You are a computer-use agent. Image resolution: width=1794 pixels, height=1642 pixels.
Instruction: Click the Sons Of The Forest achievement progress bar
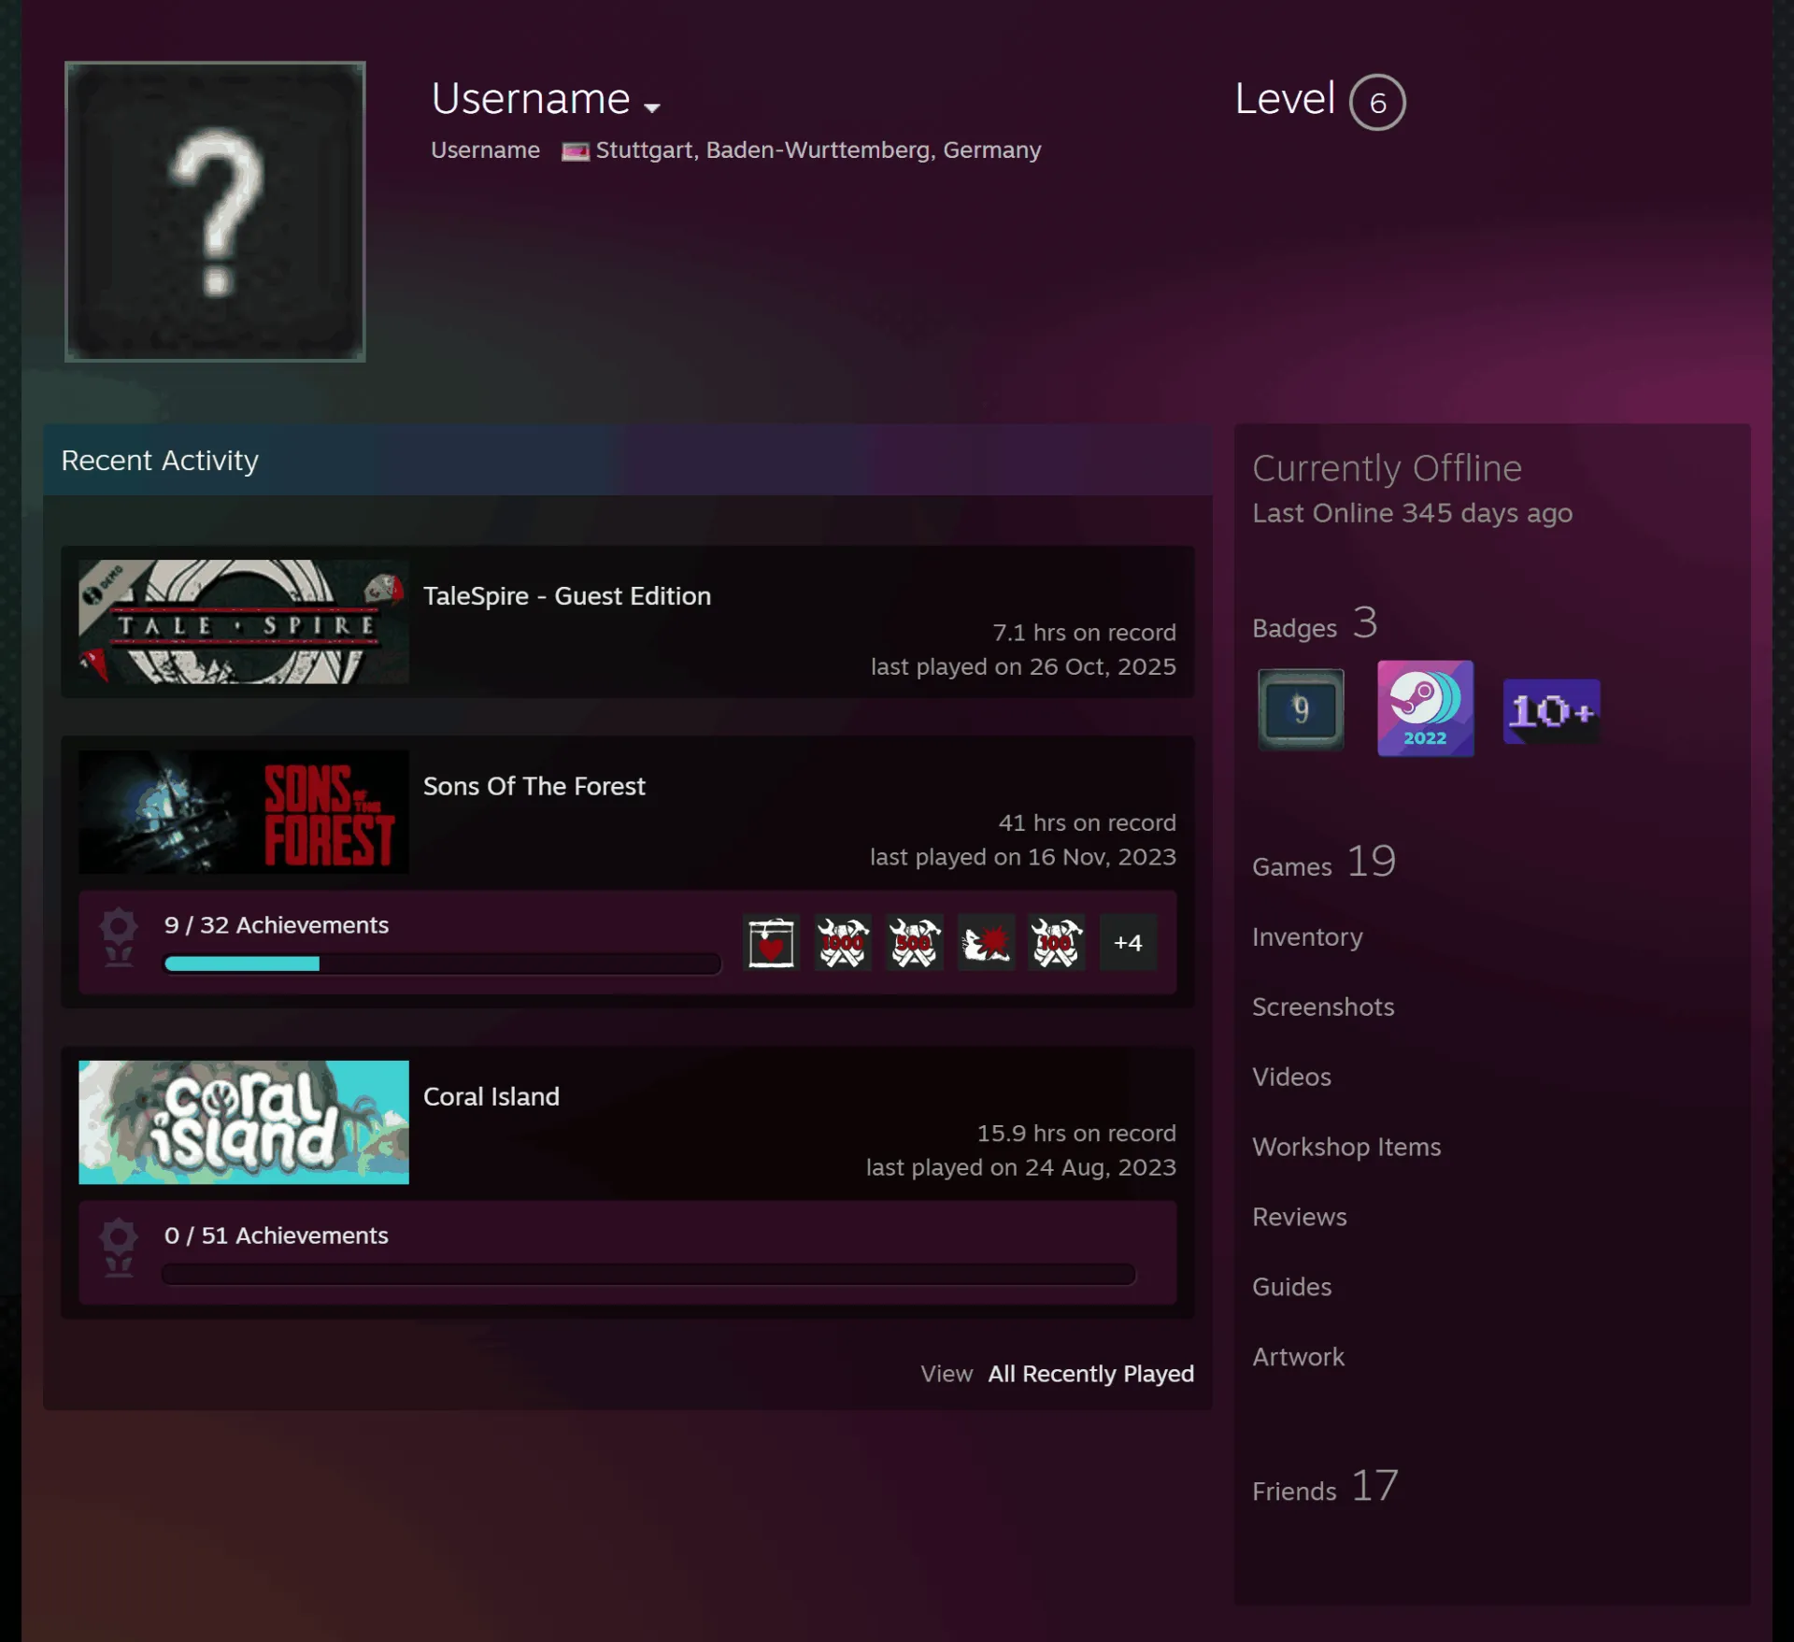(x=442, y=964)
